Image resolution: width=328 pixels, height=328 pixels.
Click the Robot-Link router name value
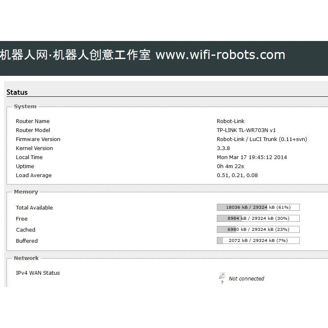(x=230, y=121)
